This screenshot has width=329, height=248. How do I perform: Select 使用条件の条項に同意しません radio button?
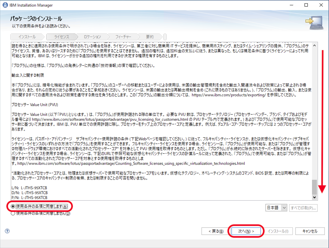[13, 213]
